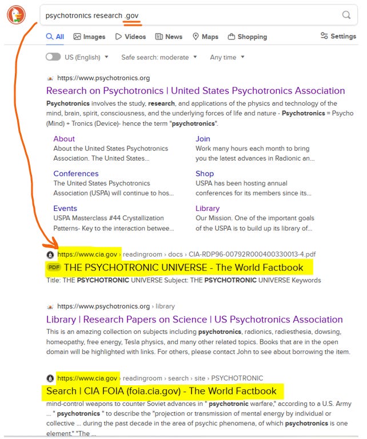
Task: Switch to the Images tab
Action: tap(89, 37)
